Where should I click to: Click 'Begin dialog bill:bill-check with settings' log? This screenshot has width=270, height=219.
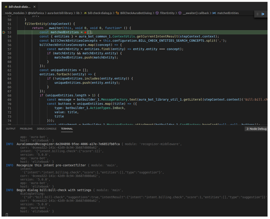point(54,190)
